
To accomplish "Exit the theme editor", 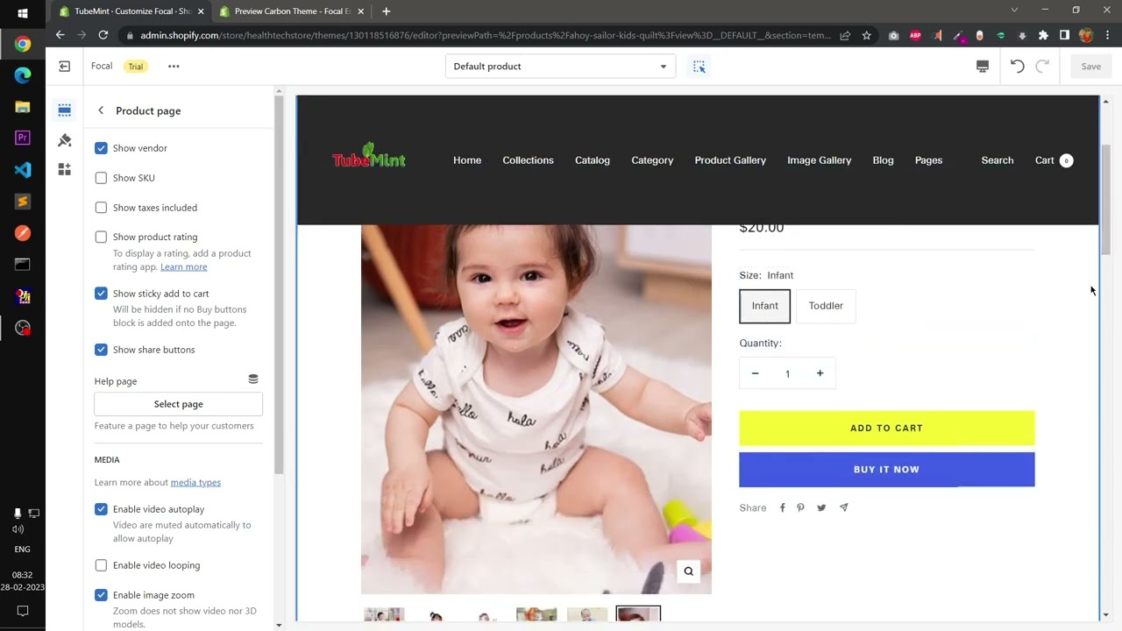I will tap(64, 66).
